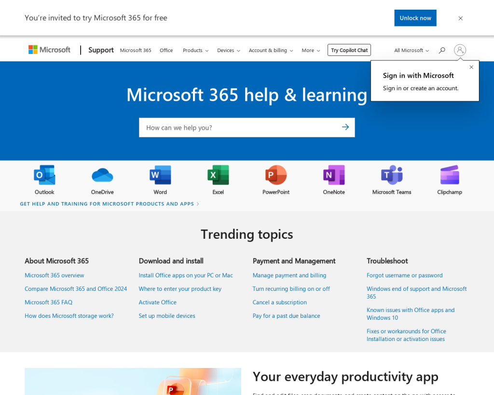The width and height of the screenshot is (494, 395).
Task: Open the Microsoft Teams help icon
Action: click(392, 175)
